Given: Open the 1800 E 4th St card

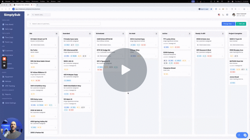Looking at the screenshot, I should click(x=77, y=65).
